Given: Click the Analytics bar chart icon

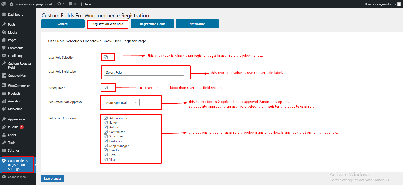Looking at the screenshot, I should coord(4,101).
